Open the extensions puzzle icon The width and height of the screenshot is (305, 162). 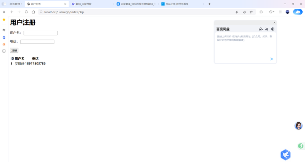tap(261, 12)
